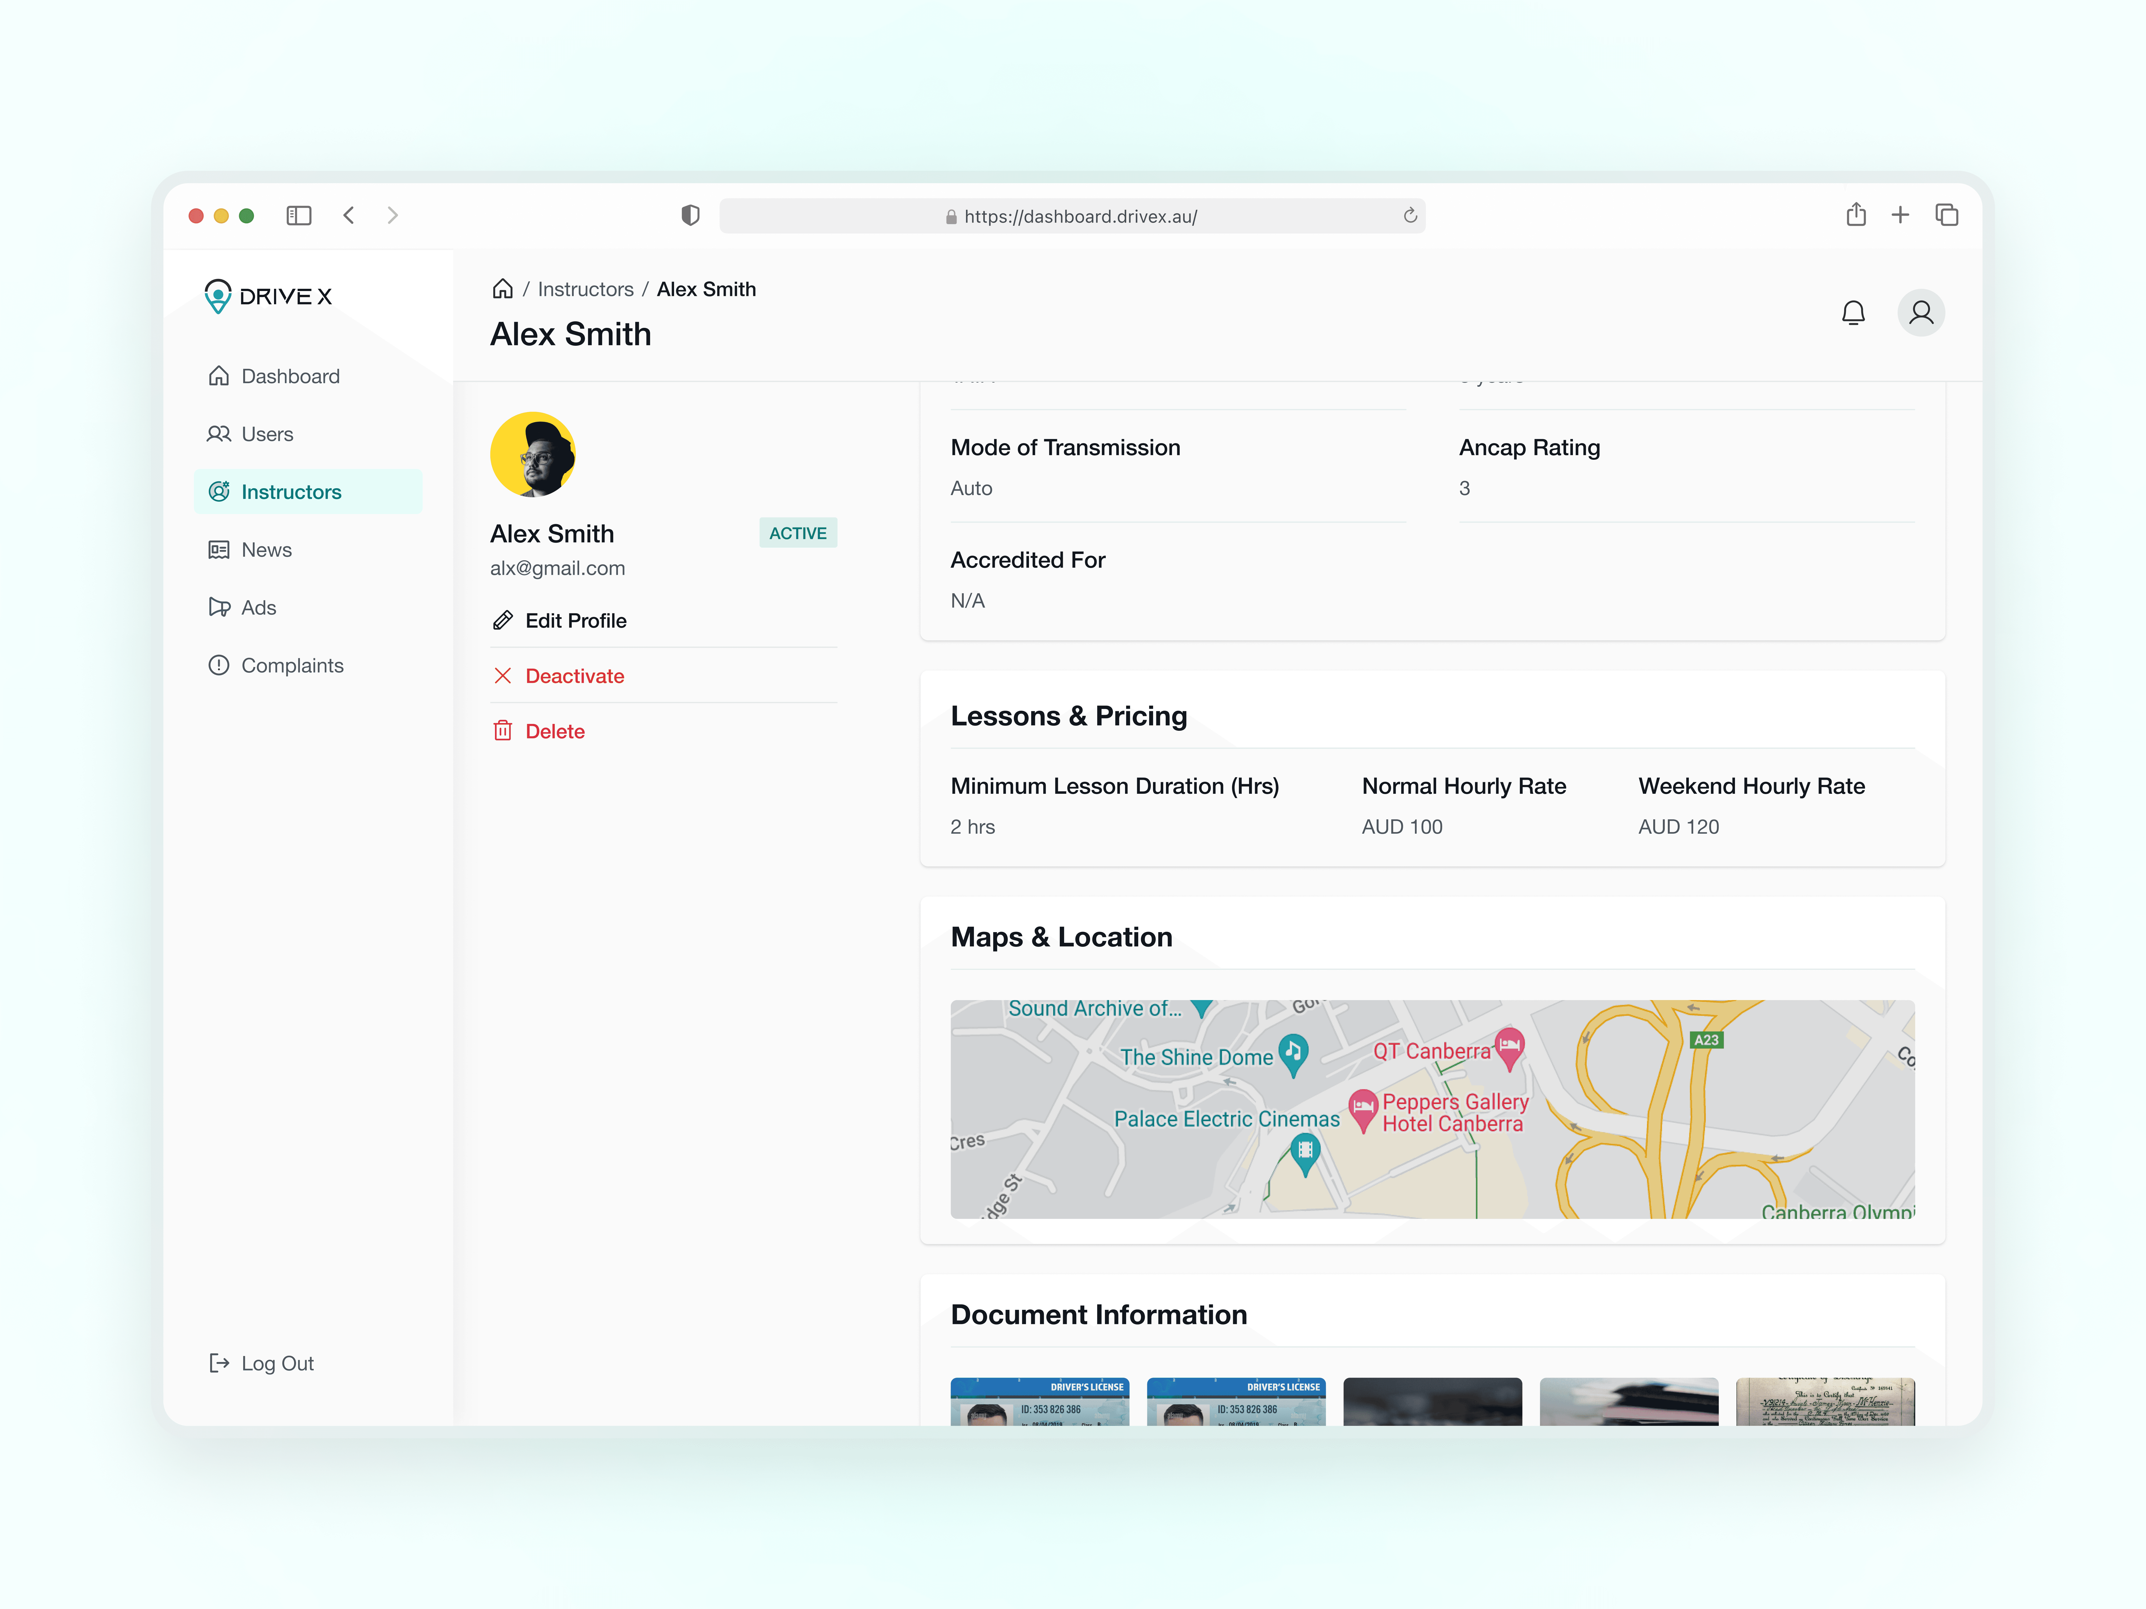Click the privacy shield icon
2146x1609 pixels.
point(690,215)
